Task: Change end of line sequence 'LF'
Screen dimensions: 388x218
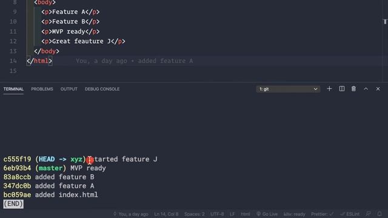Action: (232, 214)
